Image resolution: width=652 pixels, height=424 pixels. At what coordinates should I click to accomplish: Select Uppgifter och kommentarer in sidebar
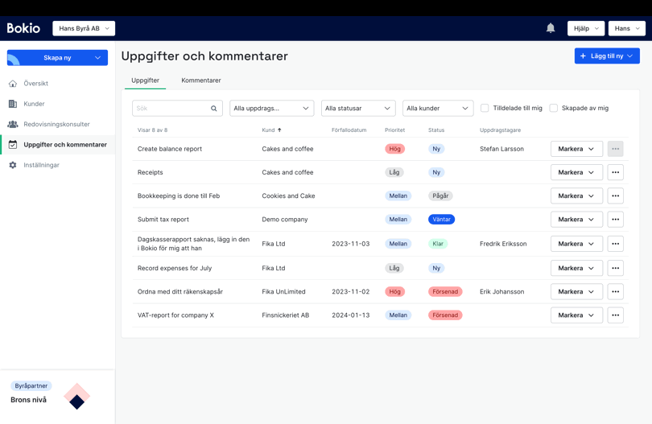tap(64, 145)
